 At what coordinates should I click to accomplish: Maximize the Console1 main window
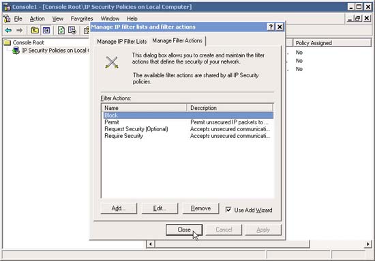click(x=359, y=7)
